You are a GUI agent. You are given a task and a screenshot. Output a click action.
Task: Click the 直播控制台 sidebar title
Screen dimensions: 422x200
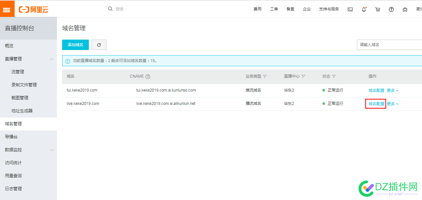coord(20,28)
